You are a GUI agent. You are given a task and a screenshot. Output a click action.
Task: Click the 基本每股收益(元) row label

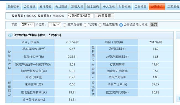(x=34, y=49)
